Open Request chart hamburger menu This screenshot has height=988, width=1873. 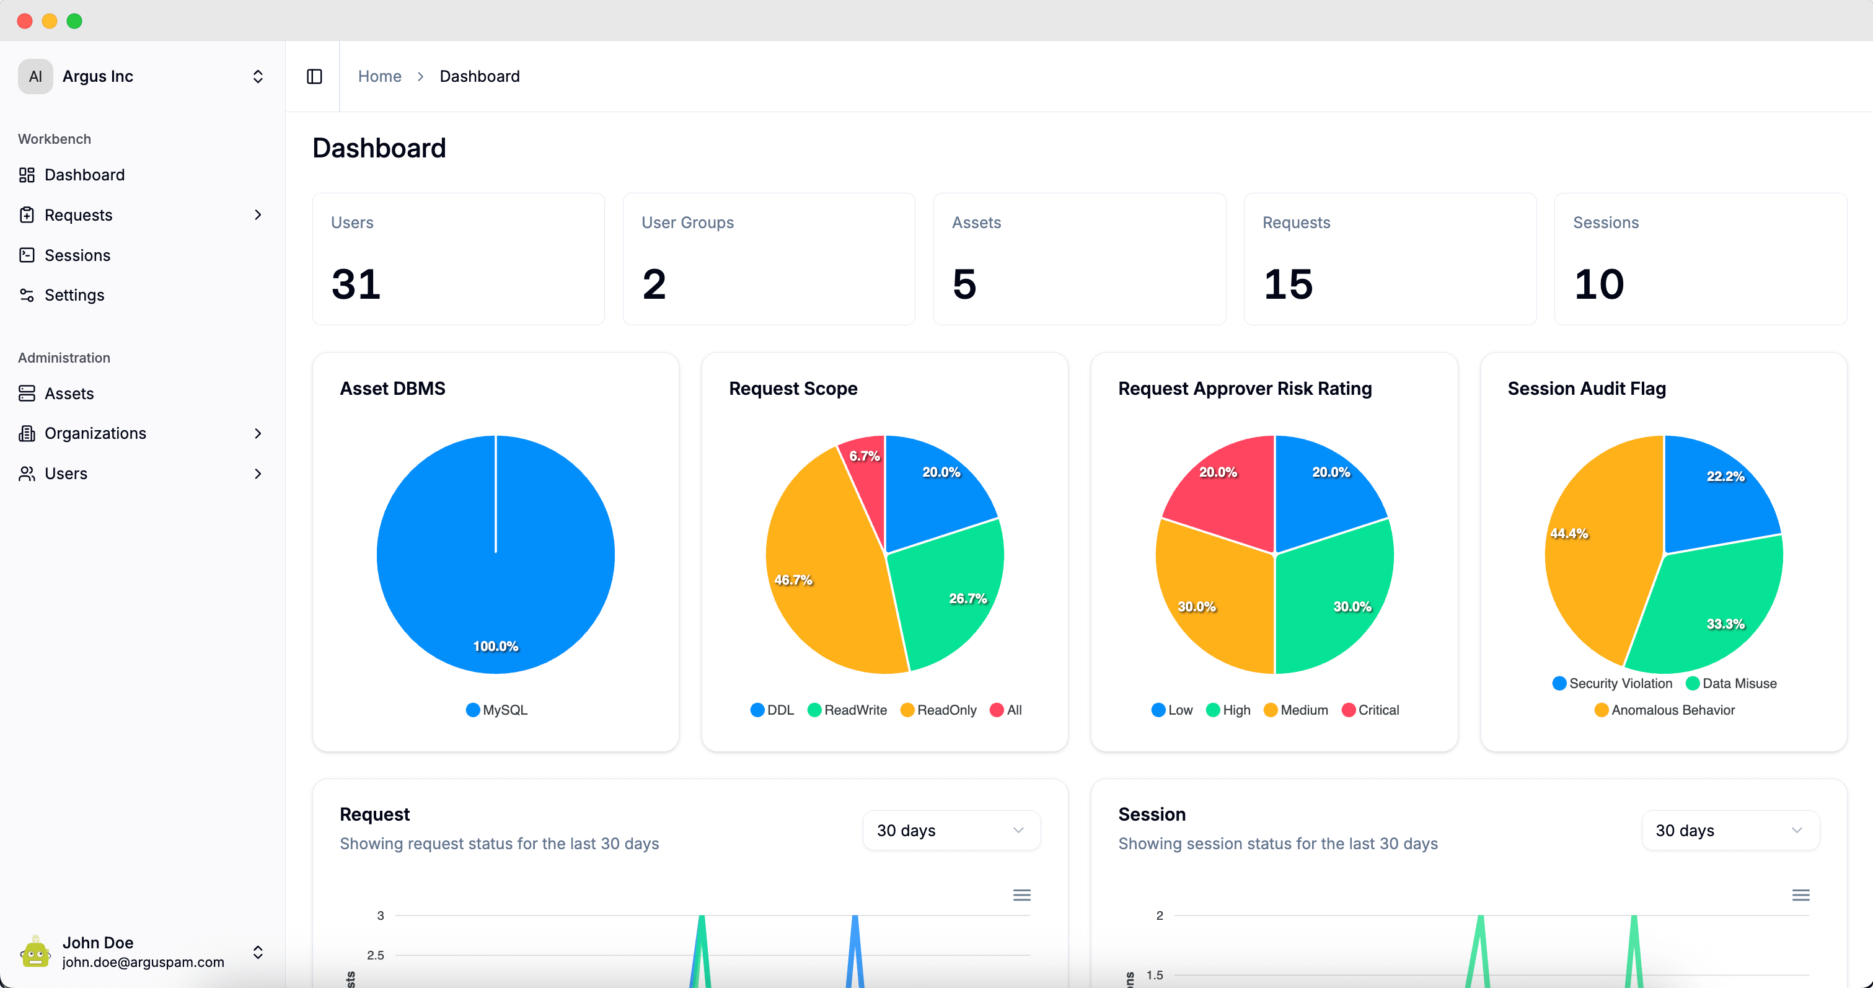click(1021, 895)
